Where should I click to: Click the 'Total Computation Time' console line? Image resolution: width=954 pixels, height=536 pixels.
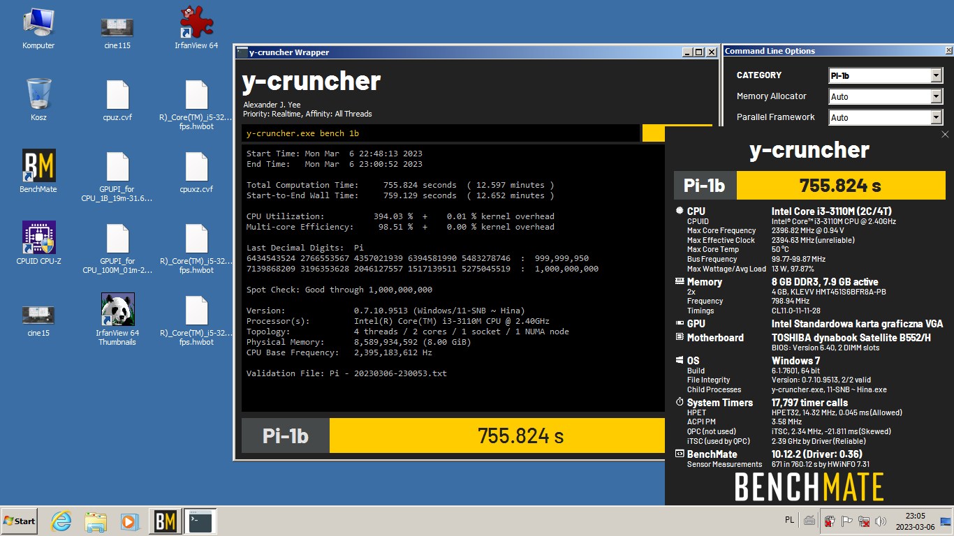point(400,185)
